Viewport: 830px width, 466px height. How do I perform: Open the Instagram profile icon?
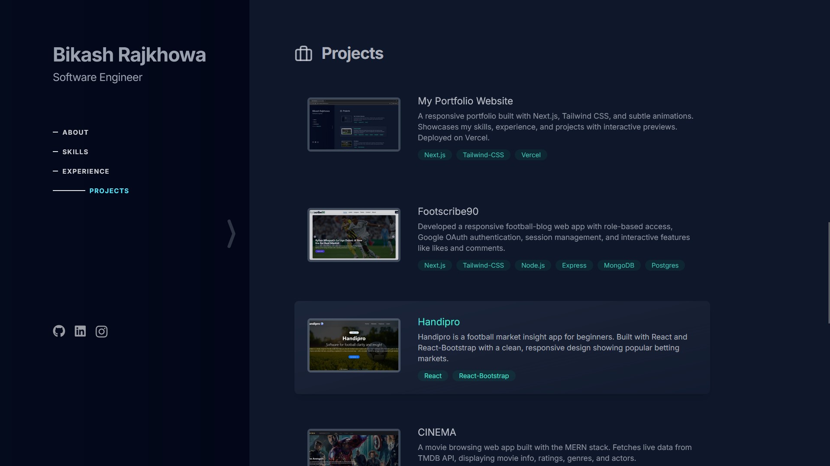pyautogui.click(x=101, y=331)
